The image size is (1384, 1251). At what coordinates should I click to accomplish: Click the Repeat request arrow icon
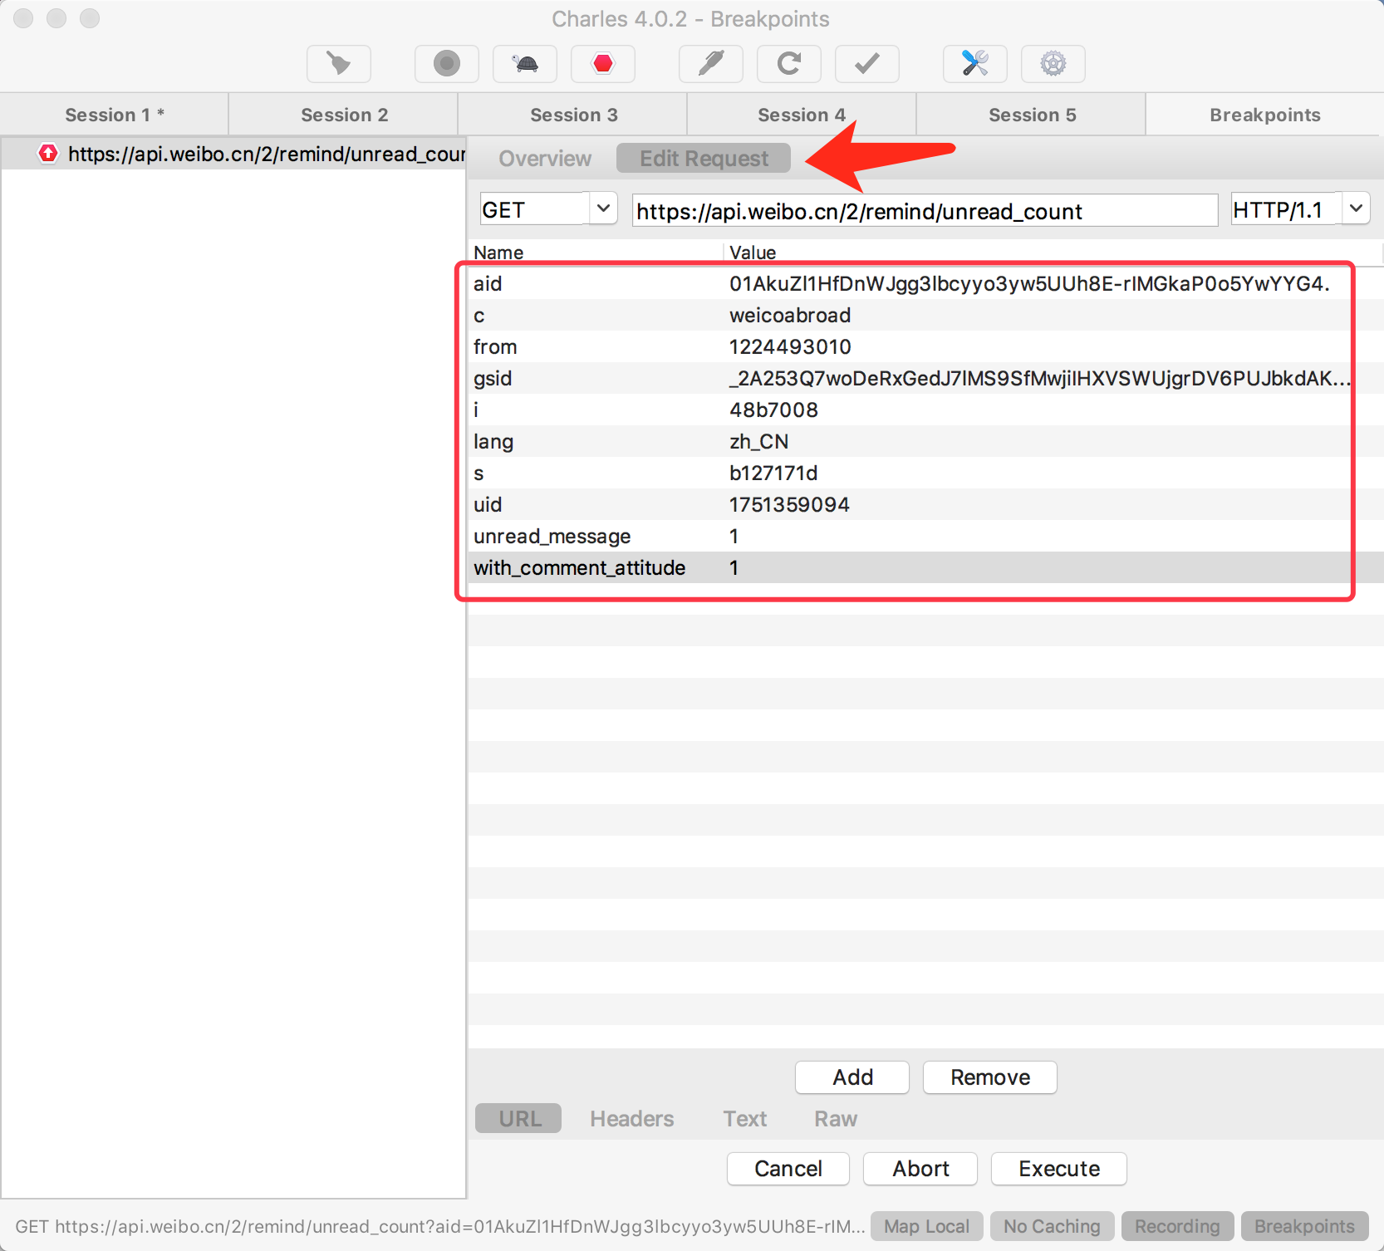[x=789, y=64]
